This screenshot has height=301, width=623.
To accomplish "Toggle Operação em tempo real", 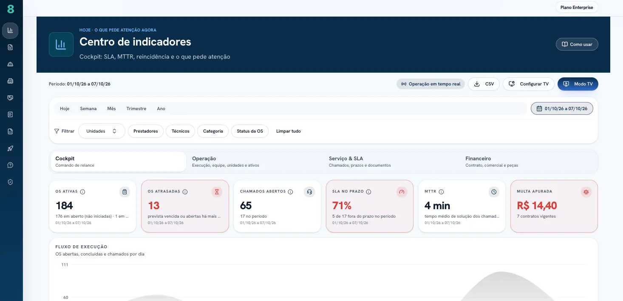I will coord(430,84).
